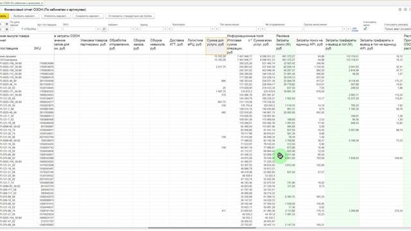Click the sort icon in 'Итоговая сумма' header

tap(250, 40)
